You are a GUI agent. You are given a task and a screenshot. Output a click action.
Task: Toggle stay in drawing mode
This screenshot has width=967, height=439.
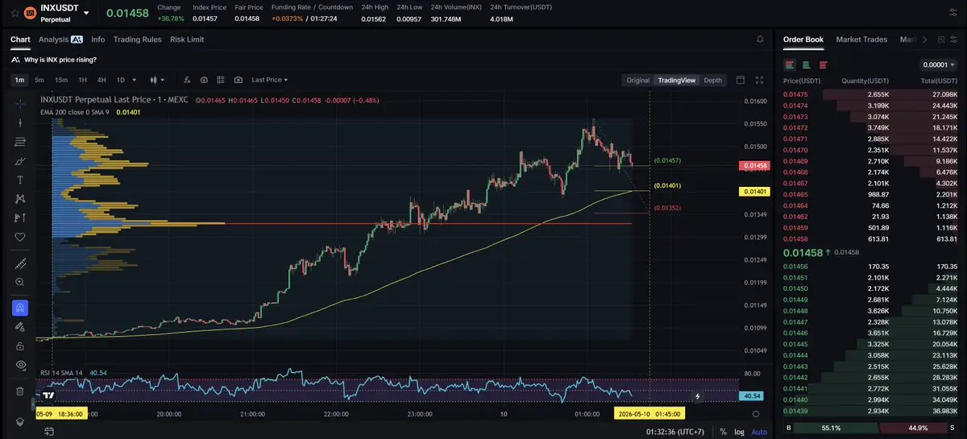(20, 327)
